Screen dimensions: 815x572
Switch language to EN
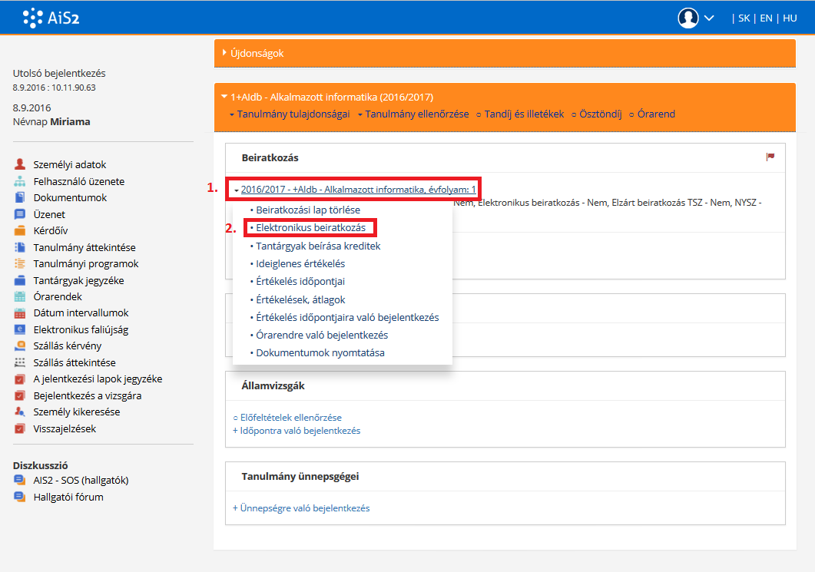(x=766, y=18)
